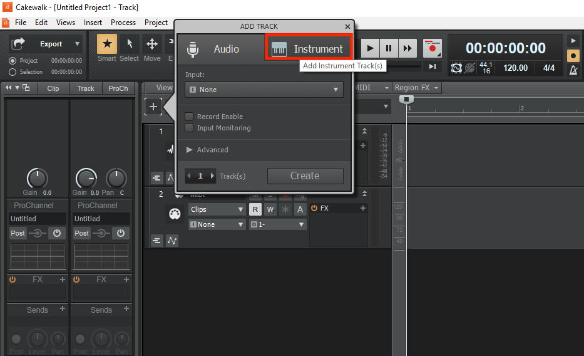Choose the Select tool arrow
Screen dimensions: 584x356
(x=129, y=44)
